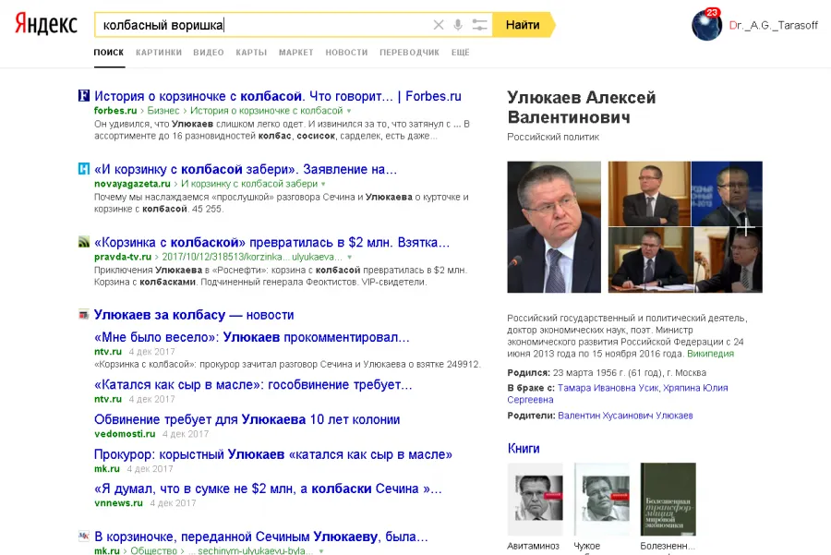The image size is (831, 555).
Task: Open 'В корзиночке, переданной Сечиным Улюкаеву' result
Action: click(260, 537)
